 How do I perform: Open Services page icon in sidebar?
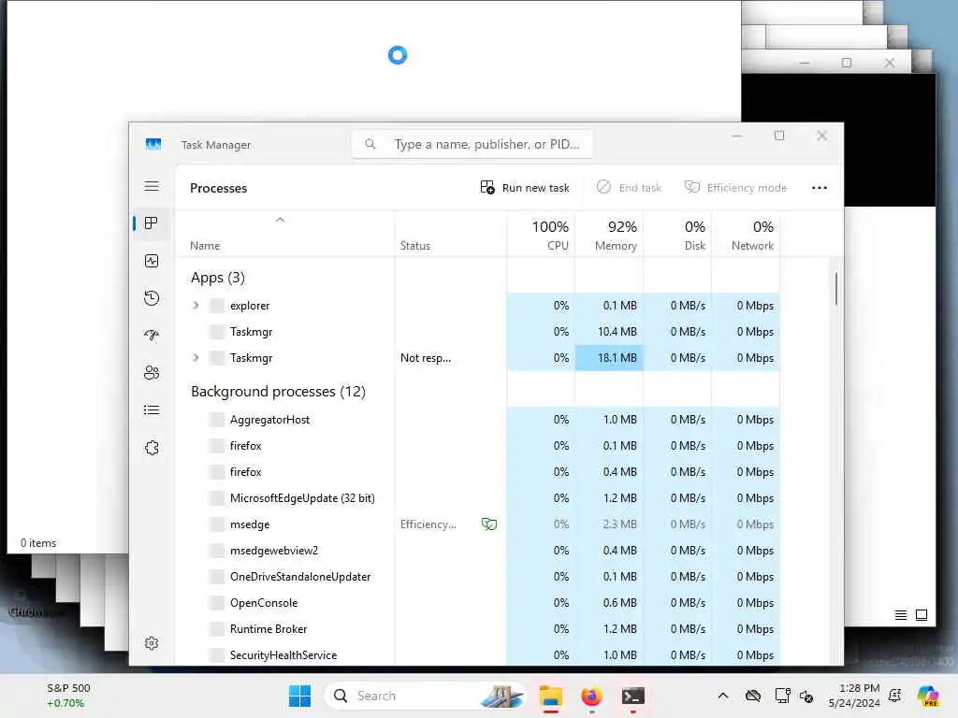pos(152,448)
